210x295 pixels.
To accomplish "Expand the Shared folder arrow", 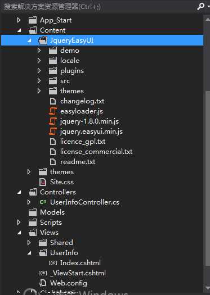I will 29,243.
